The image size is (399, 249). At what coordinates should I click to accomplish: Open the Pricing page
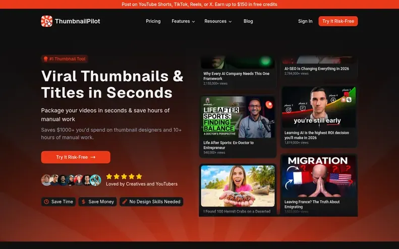[x=153, y=21]
